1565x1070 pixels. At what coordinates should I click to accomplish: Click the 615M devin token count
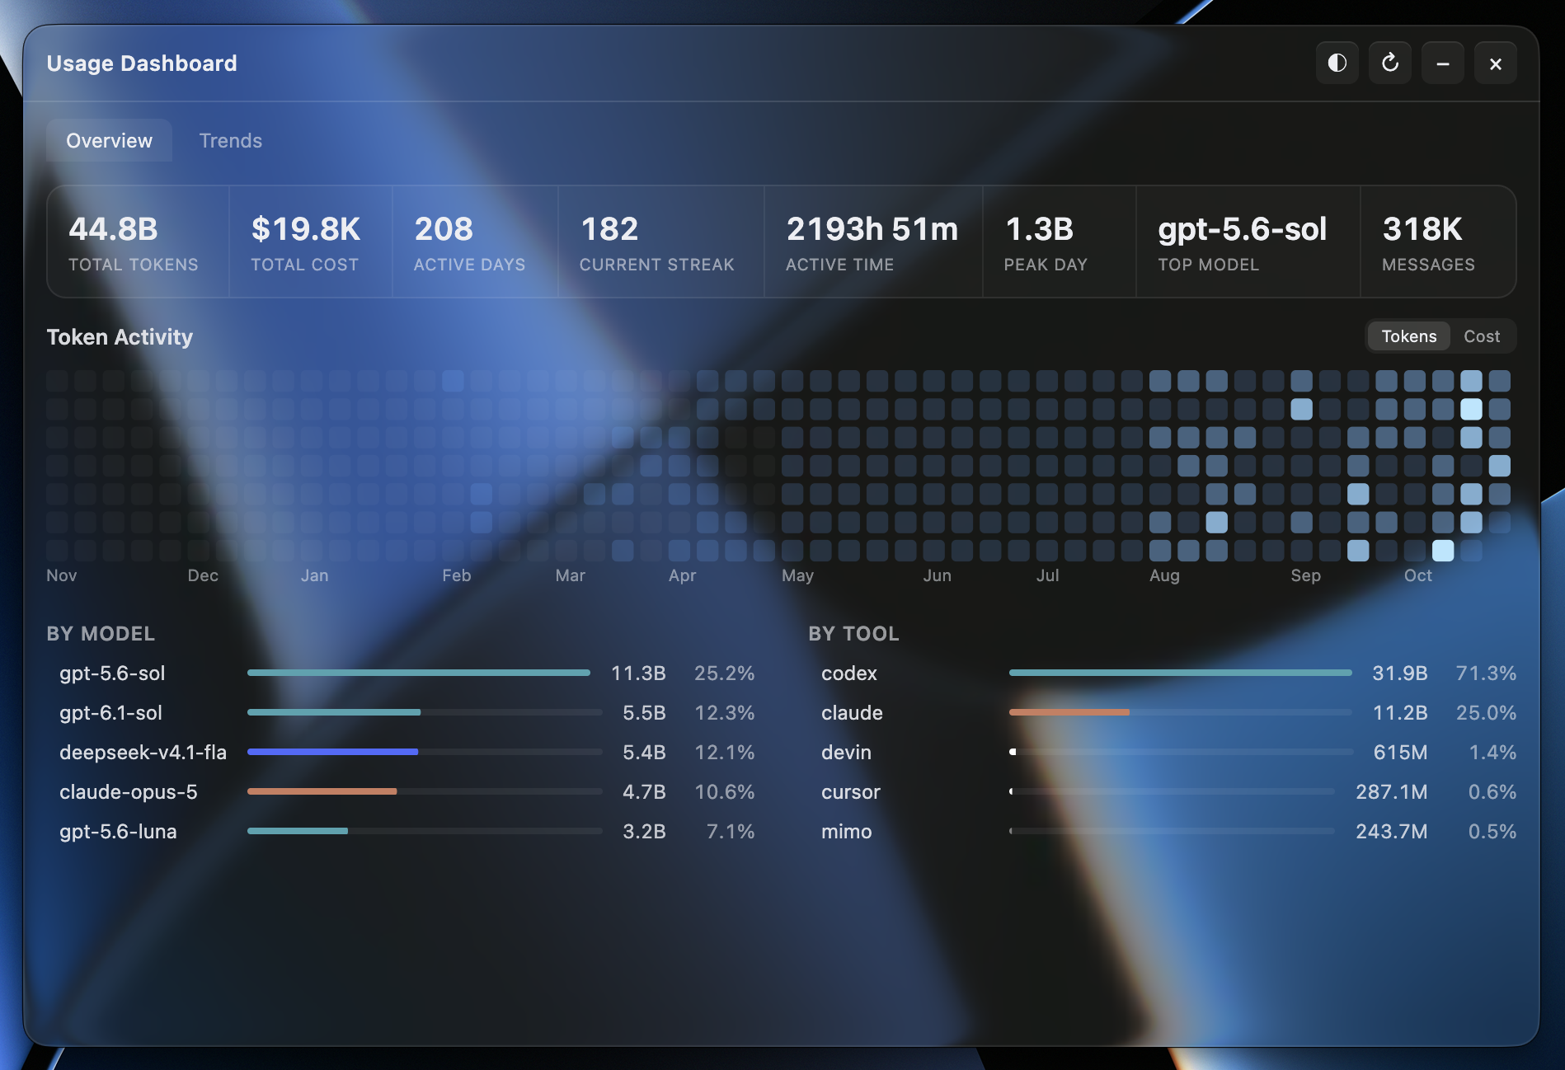coord(1400,753)
